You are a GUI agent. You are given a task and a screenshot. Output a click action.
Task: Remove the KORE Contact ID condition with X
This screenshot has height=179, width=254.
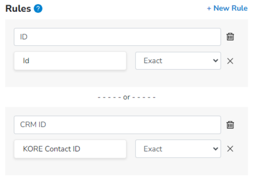[x=230, y=149]
